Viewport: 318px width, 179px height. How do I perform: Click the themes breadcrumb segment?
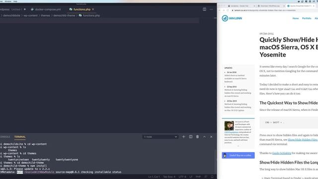point(45,15)
